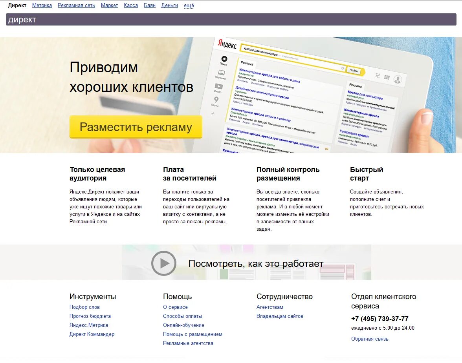Open the Рекламные агентства link
Screen dimensions: 462x363
(x=188, y=343)
